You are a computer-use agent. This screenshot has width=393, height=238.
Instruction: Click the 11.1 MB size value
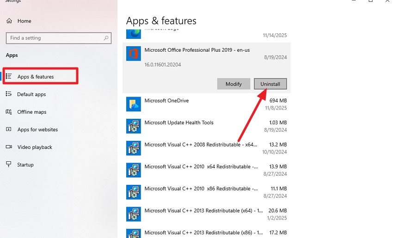click(x=279, y=189)
